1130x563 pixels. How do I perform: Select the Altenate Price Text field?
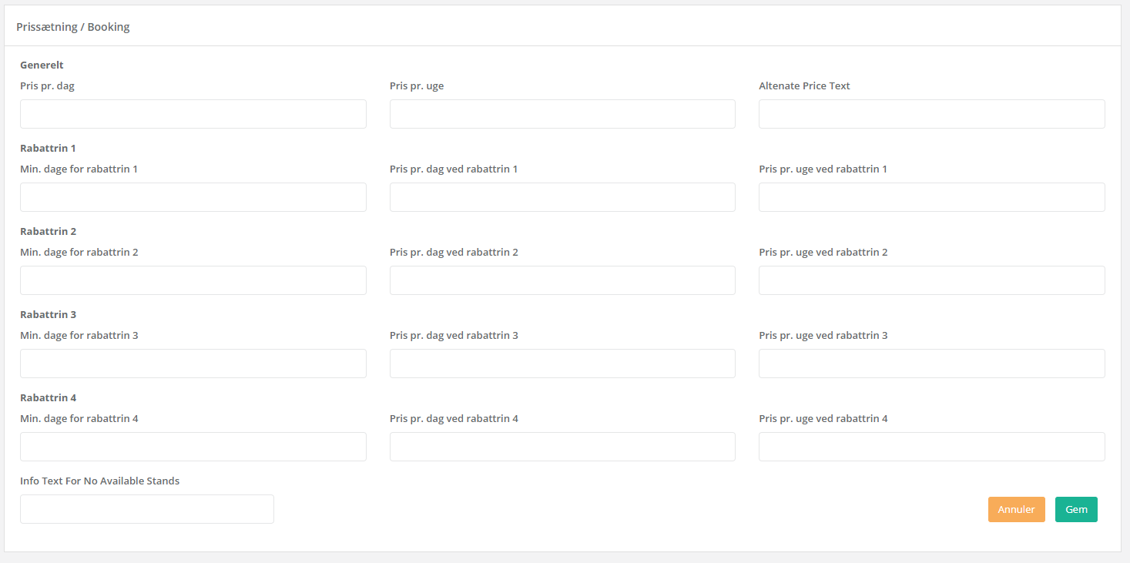pyautogui.click(x=931, y=114)
